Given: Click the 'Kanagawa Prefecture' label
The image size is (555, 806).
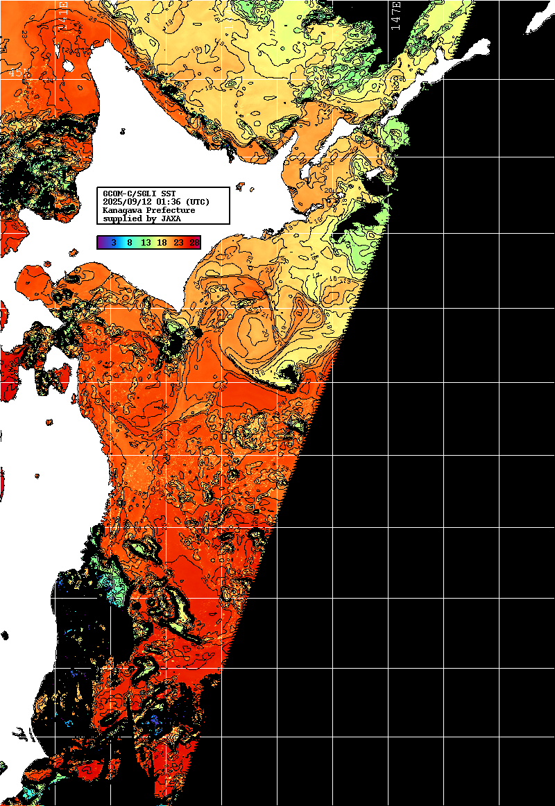Looking at the screenshot, I should click(149, 210).
